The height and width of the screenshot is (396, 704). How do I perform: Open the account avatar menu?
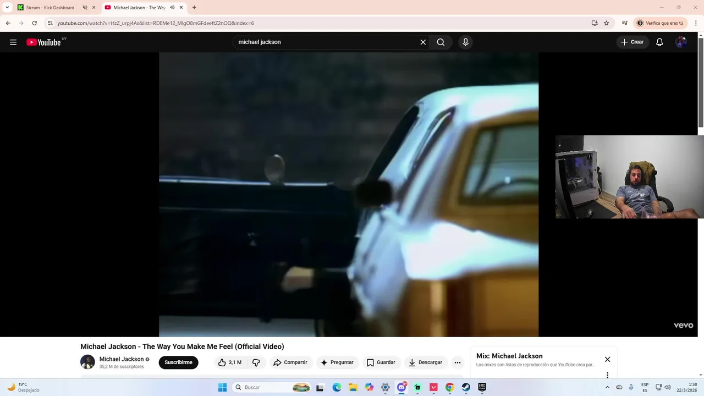[681, 42]
